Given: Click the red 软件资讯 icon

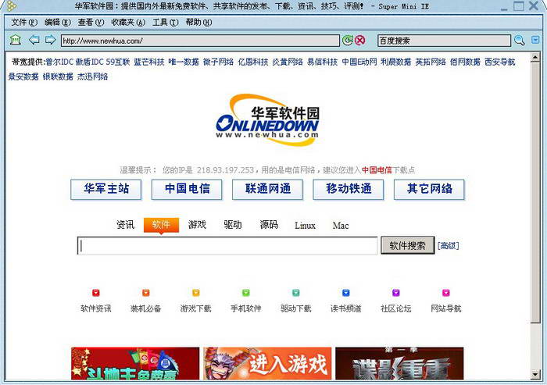Looking at the screenshot, I should pyautogui.click(x=95, y=293).
